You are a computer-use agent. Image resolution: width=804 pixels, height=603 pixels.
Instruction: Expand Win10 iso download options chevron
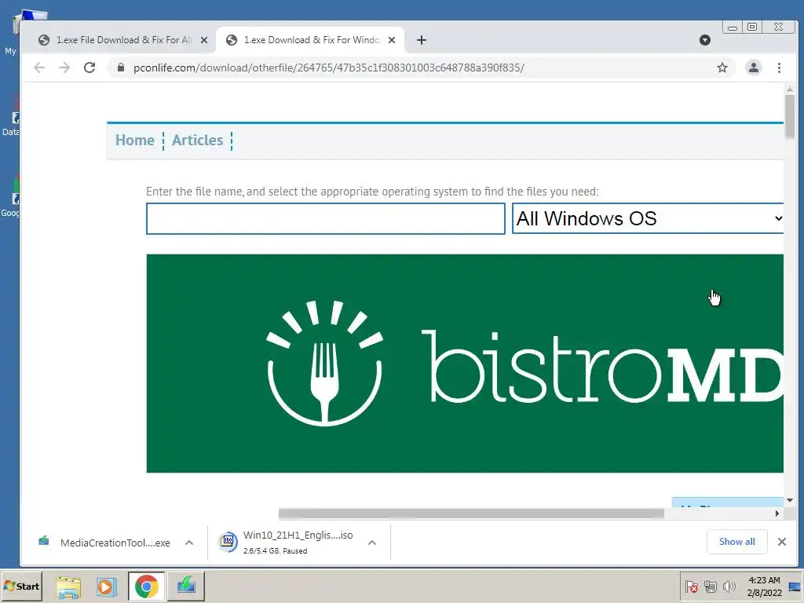click(372, 543)
